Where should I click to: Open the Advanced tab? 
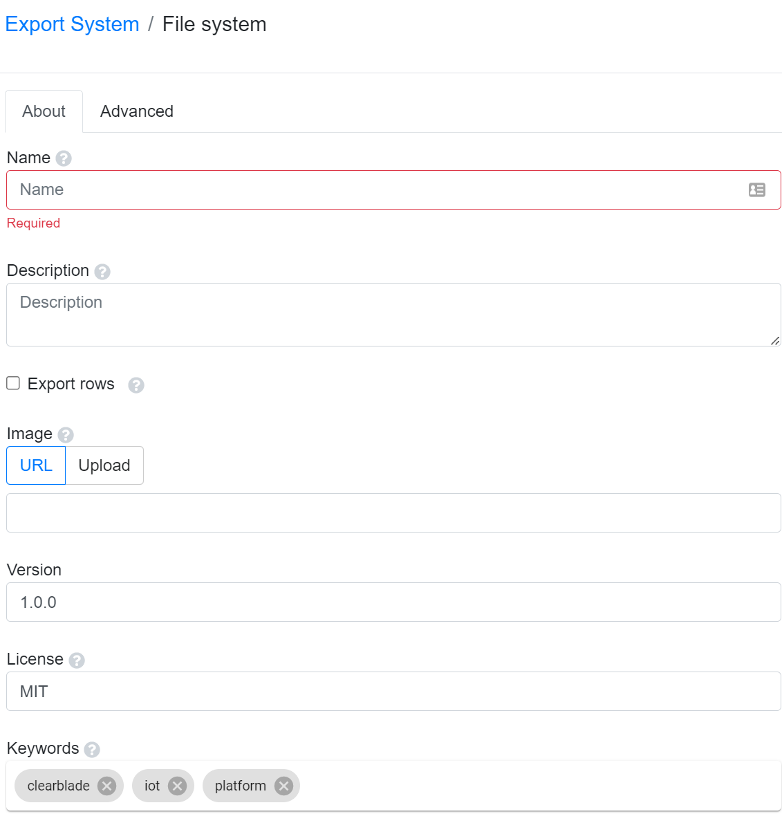point(137,111)
